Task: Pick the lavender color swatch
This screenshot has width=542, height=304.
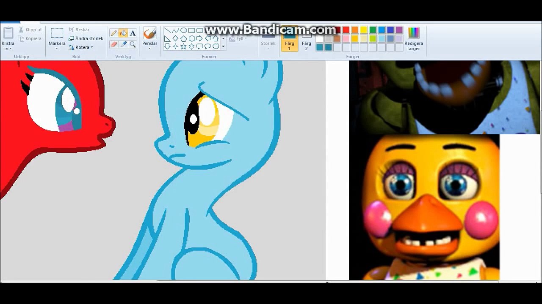Action: 399,38
